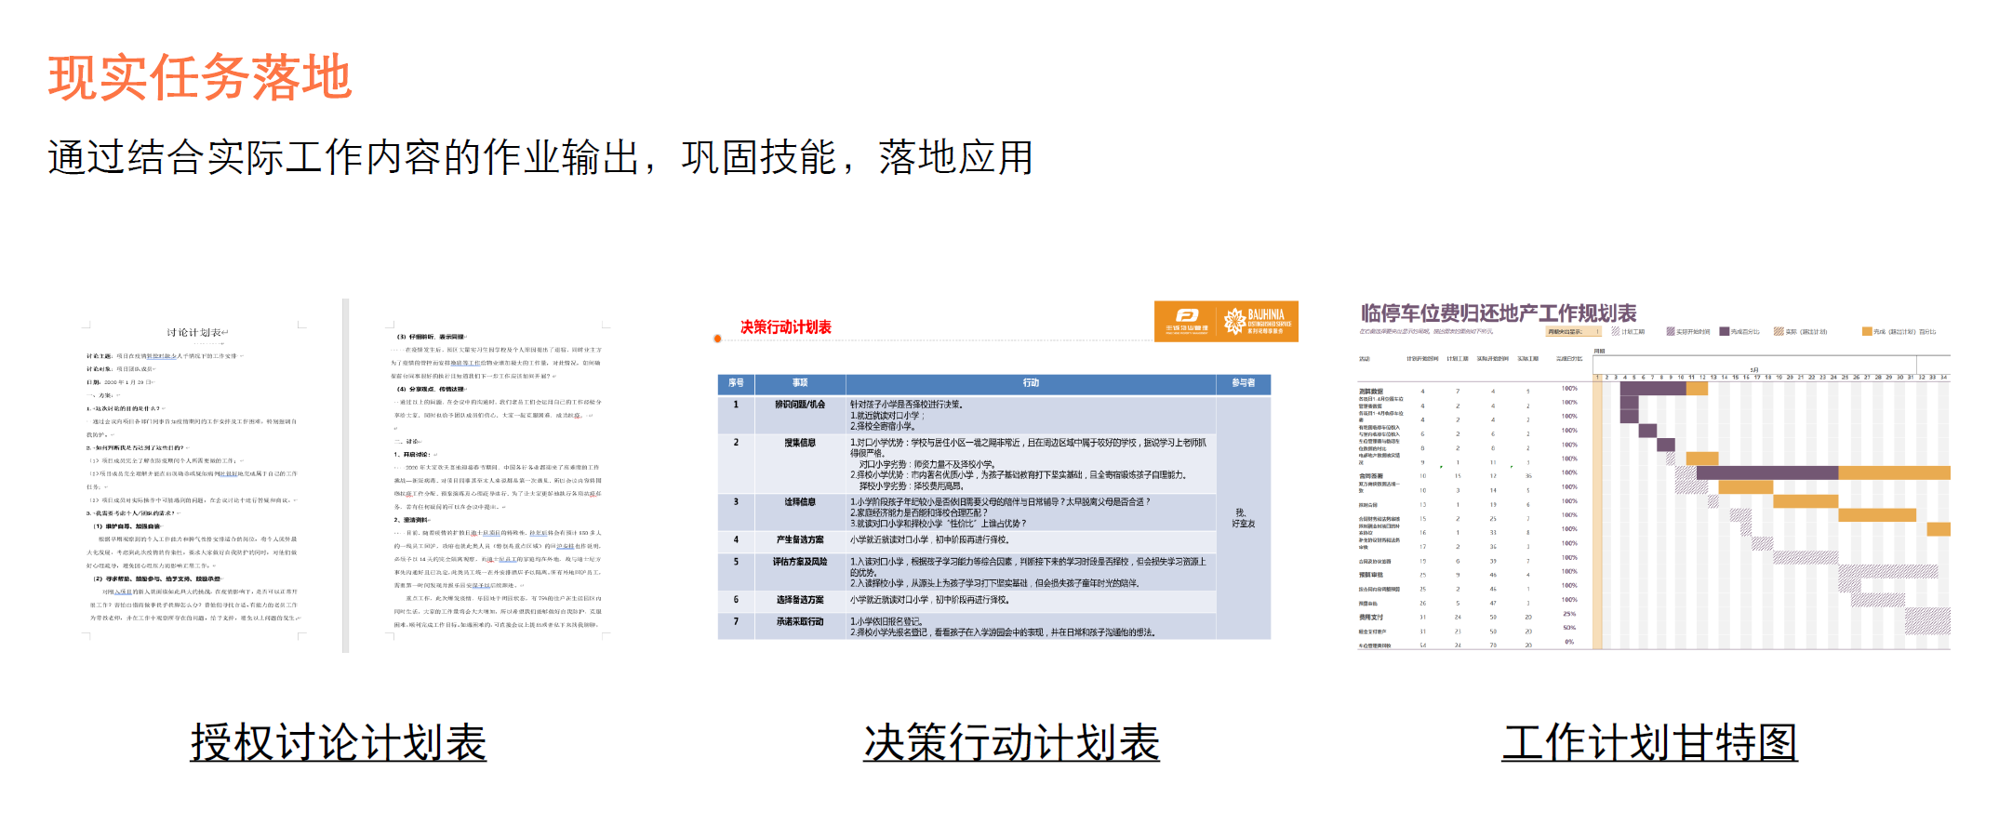This screenshot has width=1999, height=838.
Task: Click the orange Bauhinia logo badge
Action: pos(1226,321)
